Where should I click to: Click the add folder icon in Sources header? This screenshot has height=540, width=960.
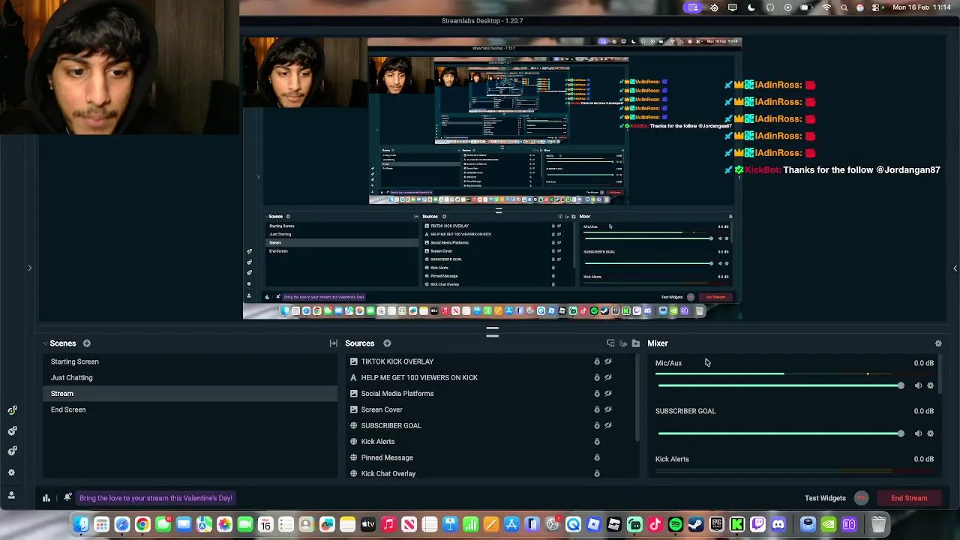pyautogui.click(x=636, y=343)
